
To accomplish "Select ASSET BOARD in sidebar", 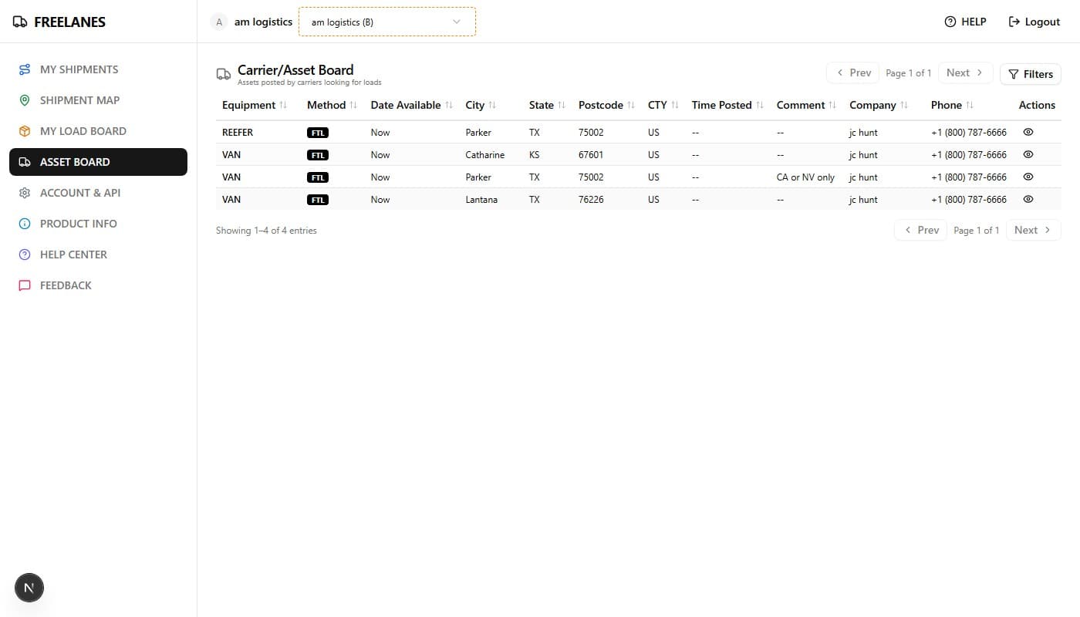I will point(98,162).
